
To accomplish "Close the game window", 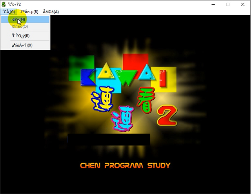I will click(x=243, y=4).
